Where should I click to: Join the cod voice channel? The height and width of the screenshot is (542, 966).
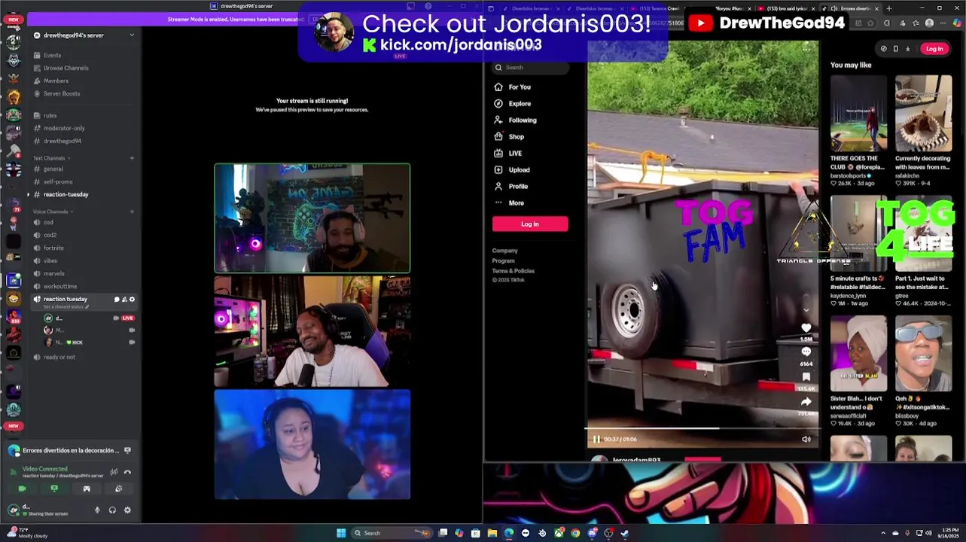[48, 222]
